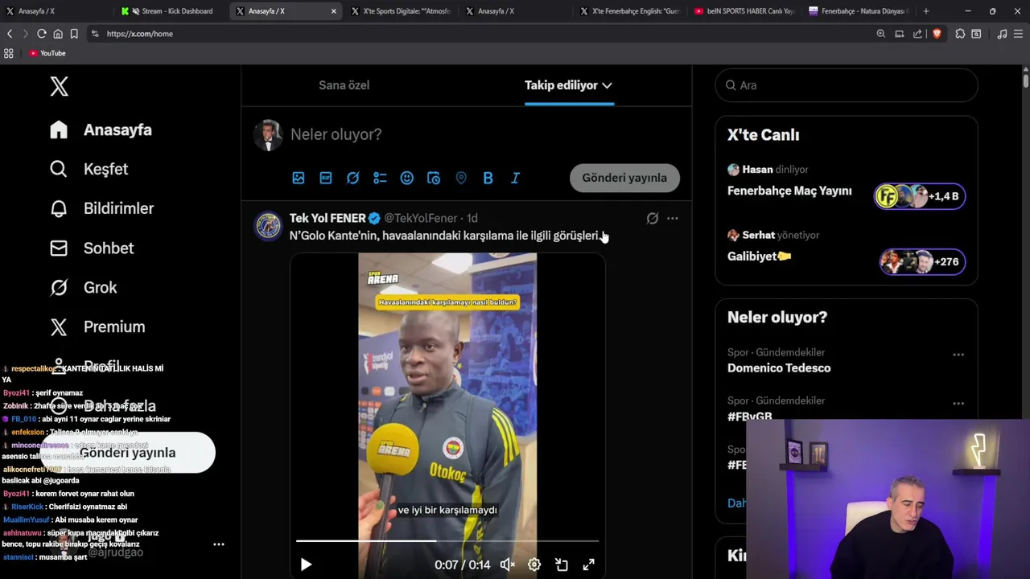Apply italic formatting in composer

tap(515, 178)
